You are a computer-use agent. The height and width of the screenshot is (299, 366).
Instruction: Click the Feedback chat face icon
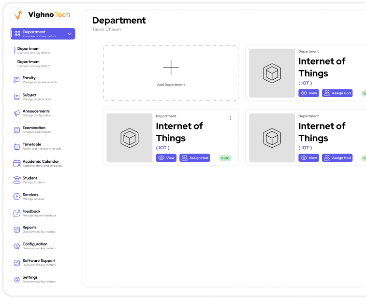pos(17,213)
